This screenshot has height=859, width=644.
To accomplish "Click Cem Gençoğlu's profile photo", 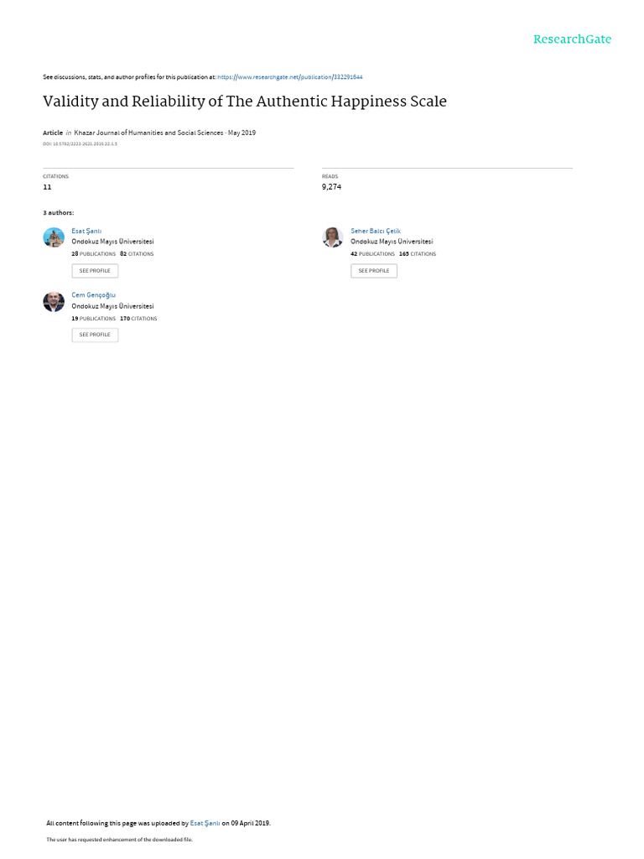I will (x=54, y=301).
